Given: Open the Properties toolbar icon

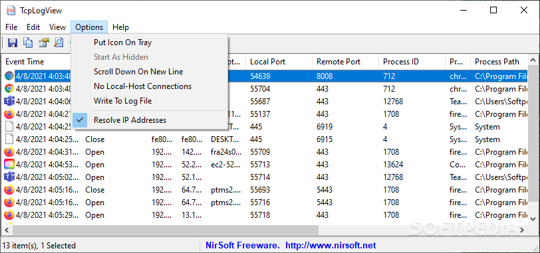Looking at the screenshot, I should (x=44, y=42).
